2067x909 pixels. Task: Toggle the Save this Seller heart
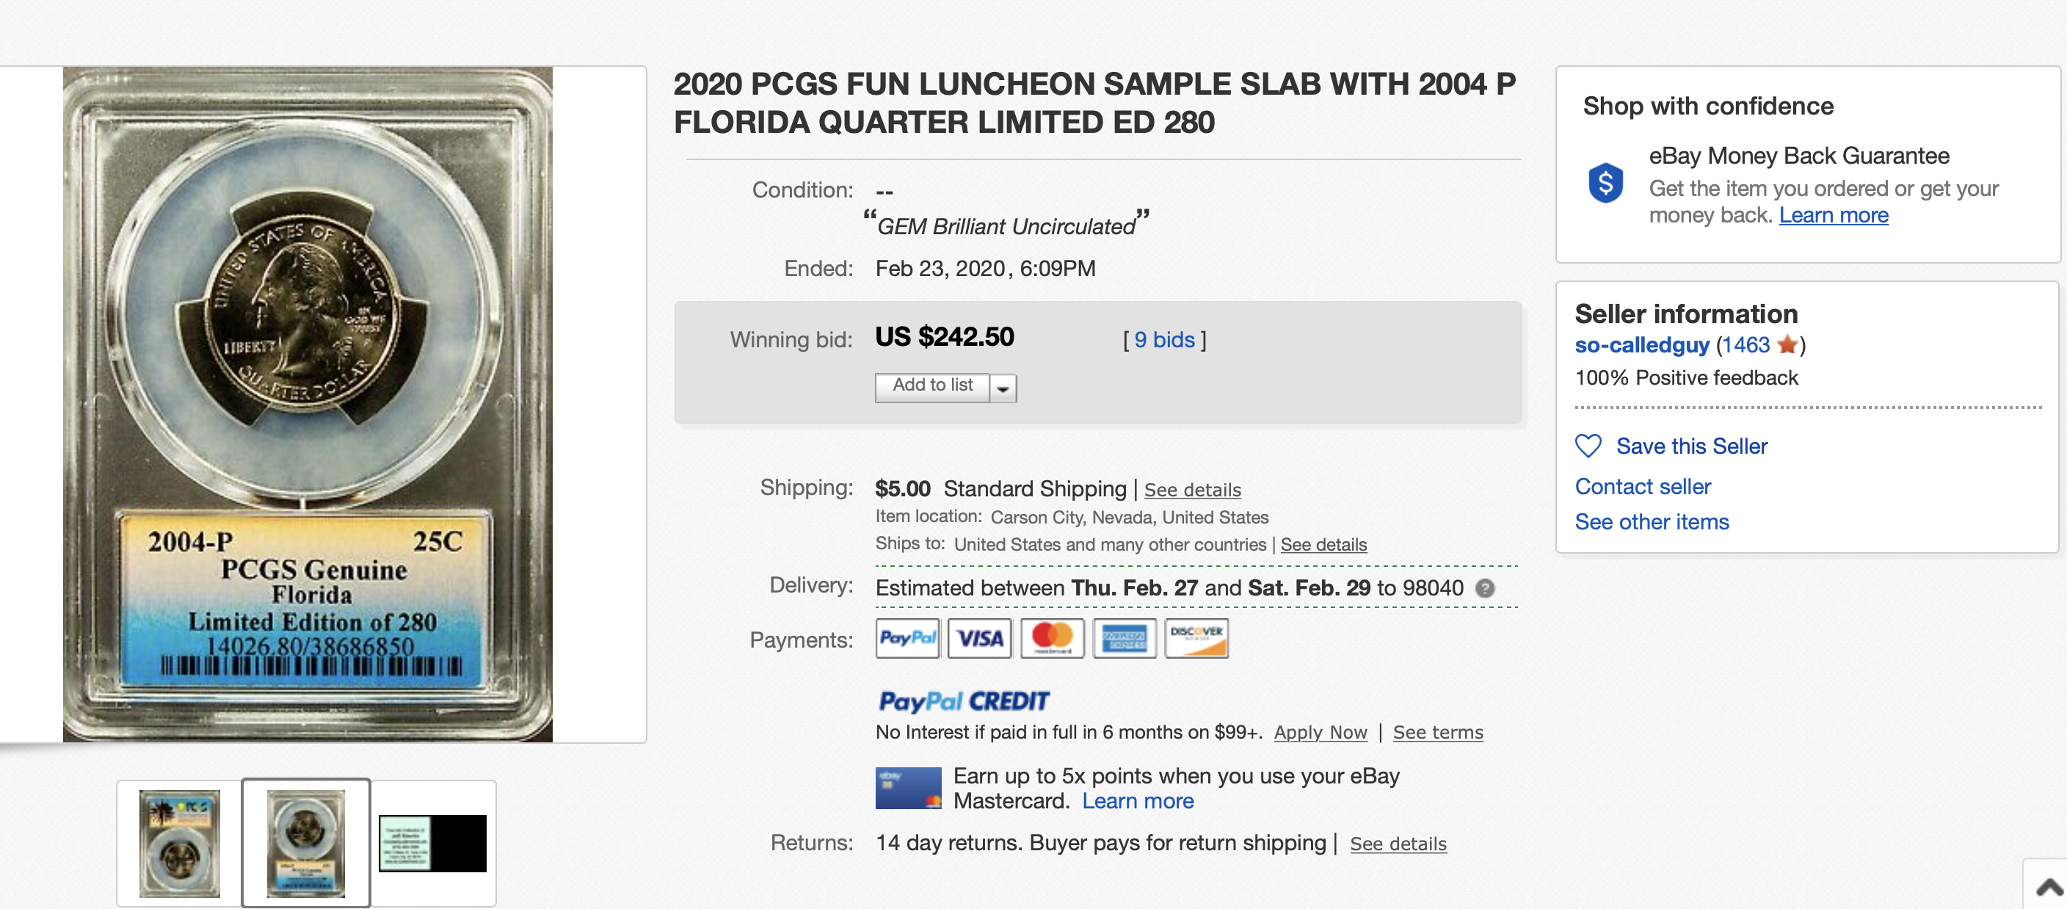(x=1588, y=446)
